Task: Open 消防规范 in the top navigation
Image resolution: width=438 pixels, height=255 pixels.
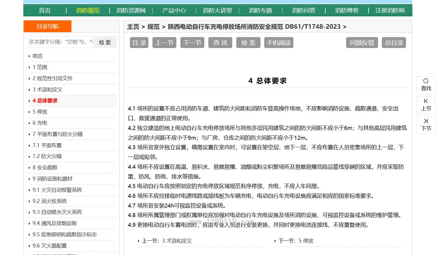Action: tap(88, 11)
